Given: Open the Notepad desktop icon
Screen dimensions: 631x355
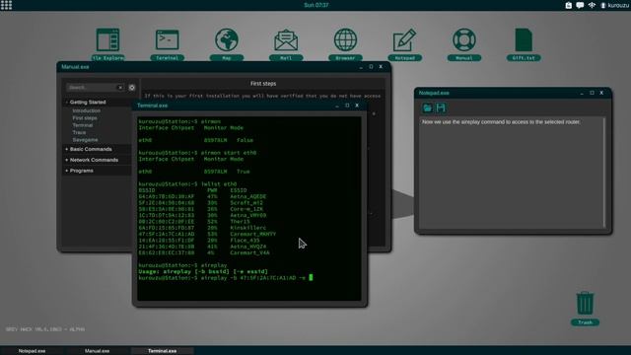Looking at the screenshot, I should tap(404, 44).
